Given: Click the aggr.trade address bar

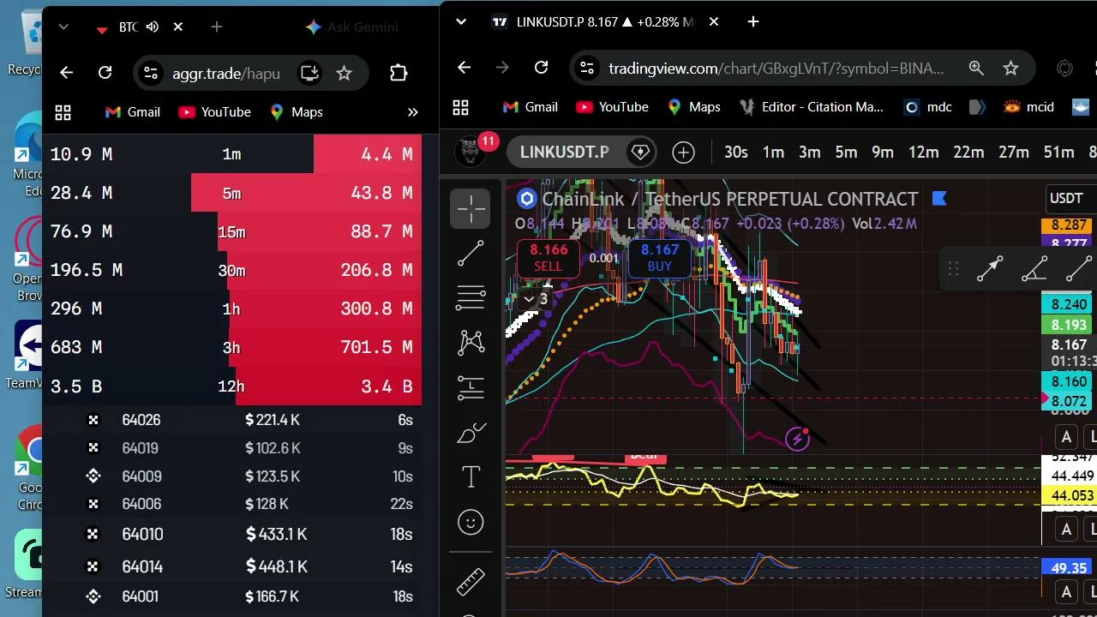Looking at the screenshot, I should tap(226, 74).
